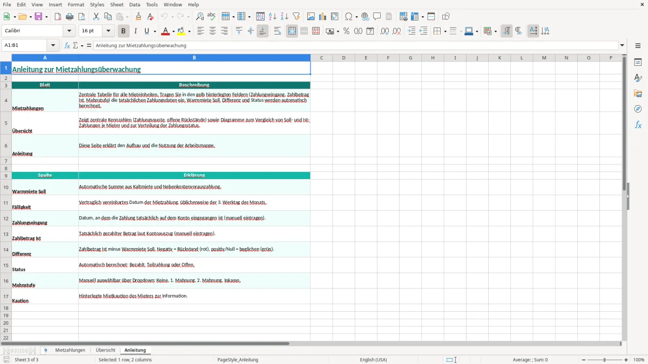Viewport: 648px width, 364px height.
Task: Click the Draw Functions shapes icon
Action: [446, 17]
